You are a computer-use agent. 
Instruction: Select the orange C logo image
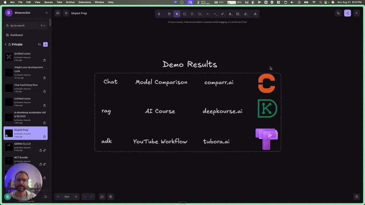(x=267, y=83)
